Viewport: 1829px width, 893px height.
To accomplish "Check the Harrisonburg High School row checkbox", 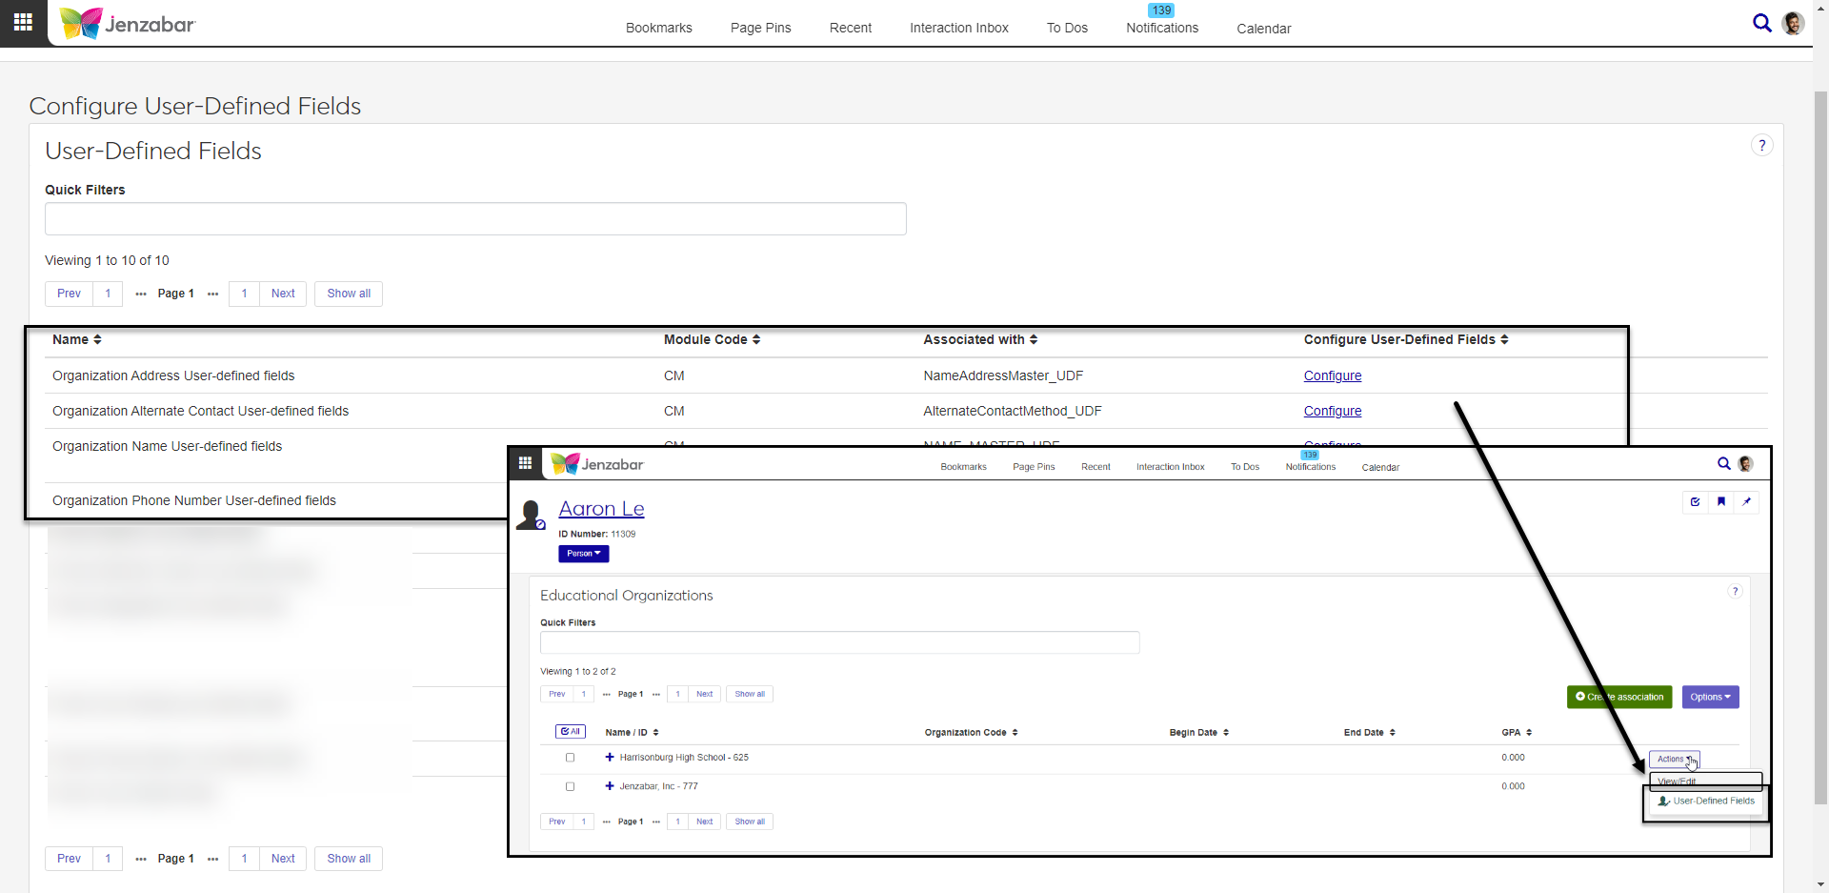I will click(x=570, y=758).
